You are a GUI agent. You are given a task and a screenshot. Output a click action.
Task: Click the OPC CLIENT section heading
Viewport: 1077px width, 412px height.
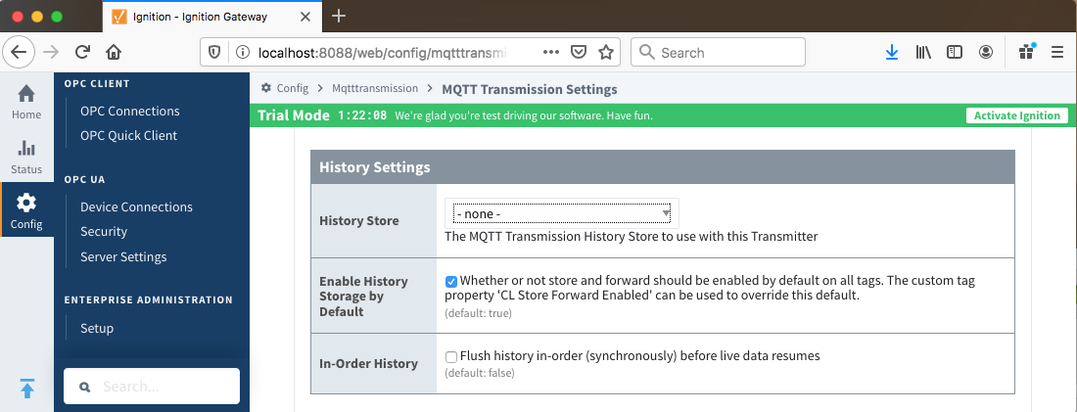coord(97,84)
